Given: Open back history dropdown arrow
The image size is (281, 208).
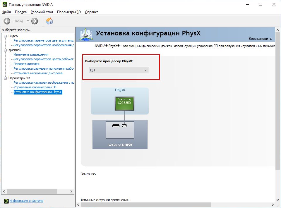Looking at the screenshot, I should tap(28, 21).
